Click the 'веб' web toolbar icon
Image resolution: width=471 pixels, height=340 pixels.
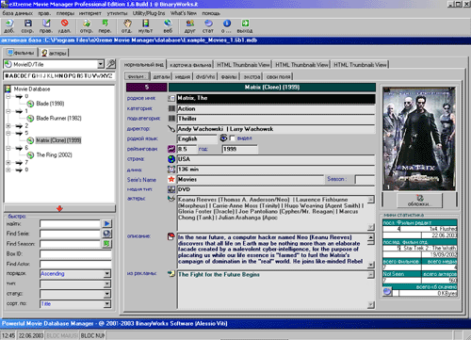point(168,24)
